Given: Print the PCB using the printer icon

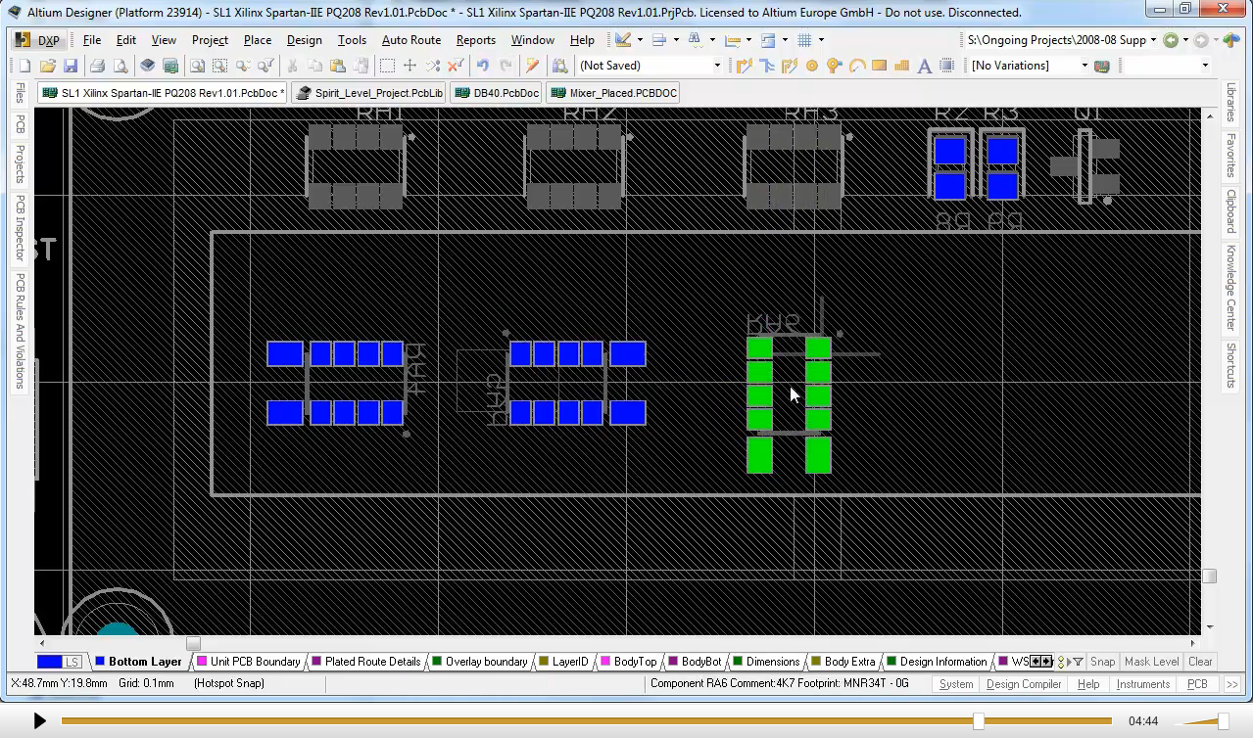Looking at the screenshot, I should pos(97,66).
